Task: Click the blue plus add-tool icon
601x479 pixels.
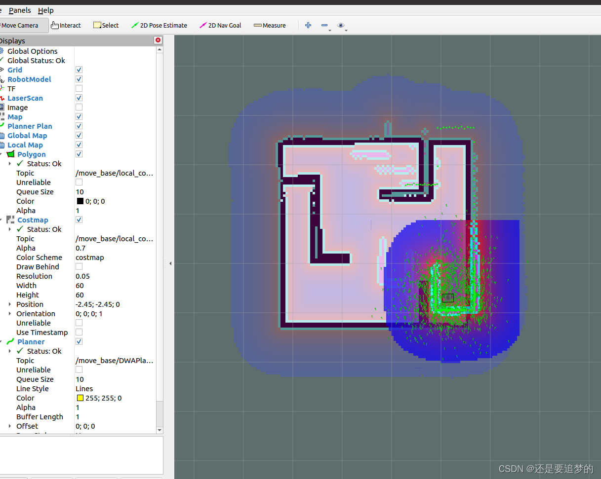Action: (308, 25)
